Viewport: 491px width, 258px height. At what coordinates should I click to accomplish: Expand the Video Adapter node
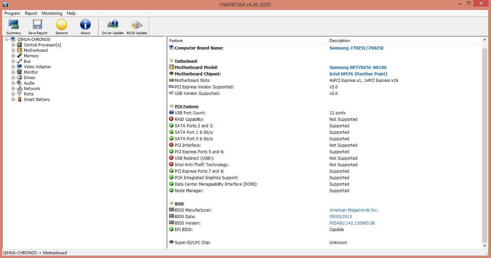click(13, 67)
